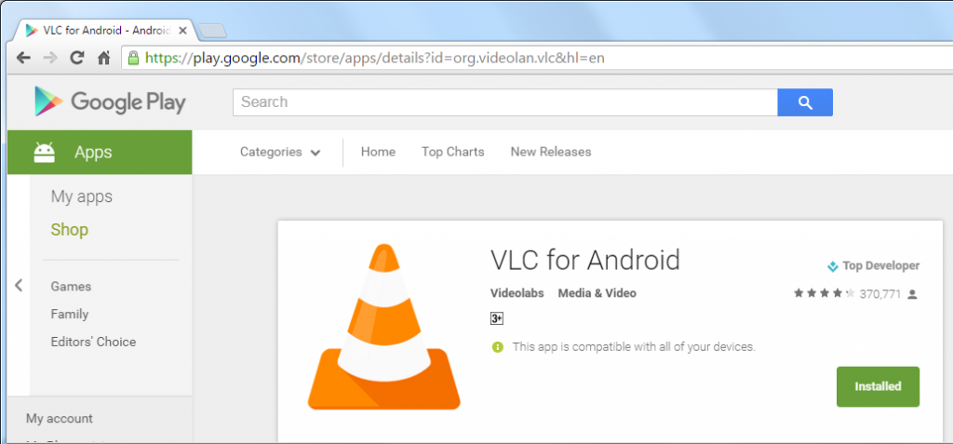The width and height of the screenshot is (953, 444).
Task: Click the Google Play logo
Action: (x=110, y=101)
